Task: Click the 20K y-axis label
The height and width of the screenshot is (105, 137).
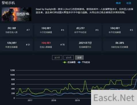Action: 13,93
